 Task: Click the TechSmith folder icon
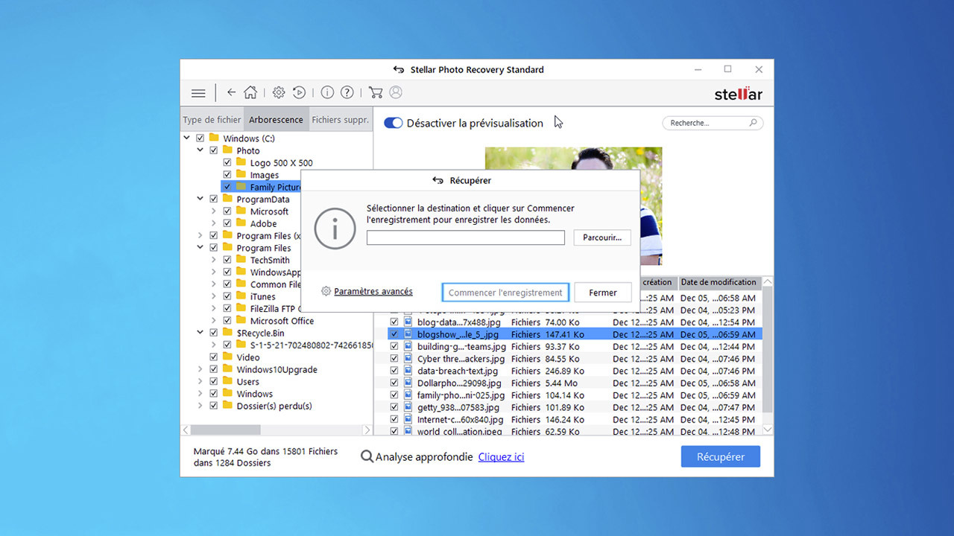click(241, 259)
